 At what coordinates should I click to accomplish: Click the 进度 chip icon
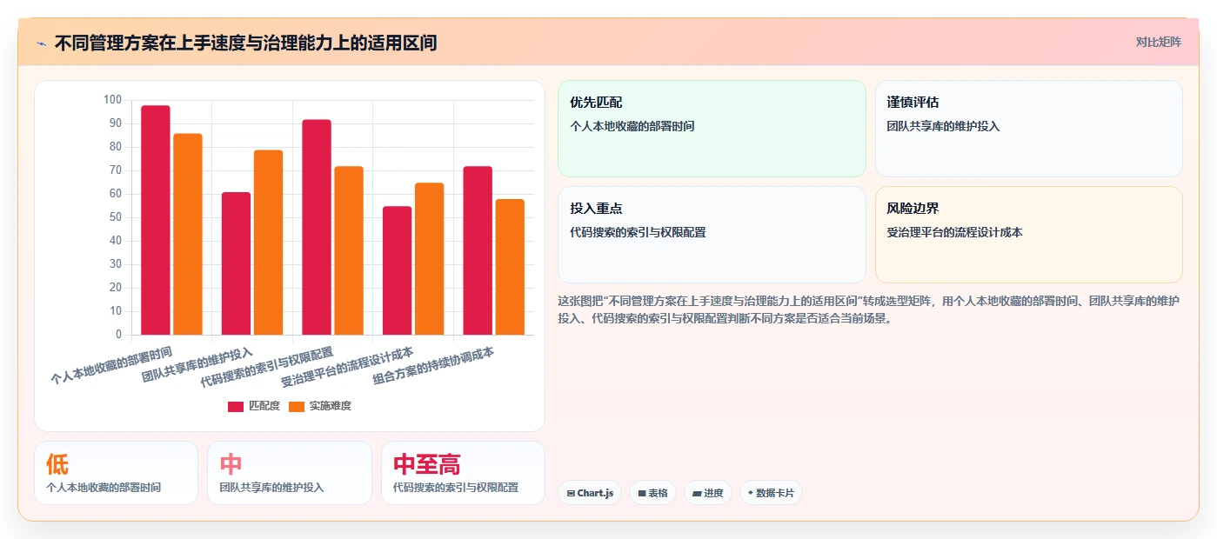(x=697, y=493)
